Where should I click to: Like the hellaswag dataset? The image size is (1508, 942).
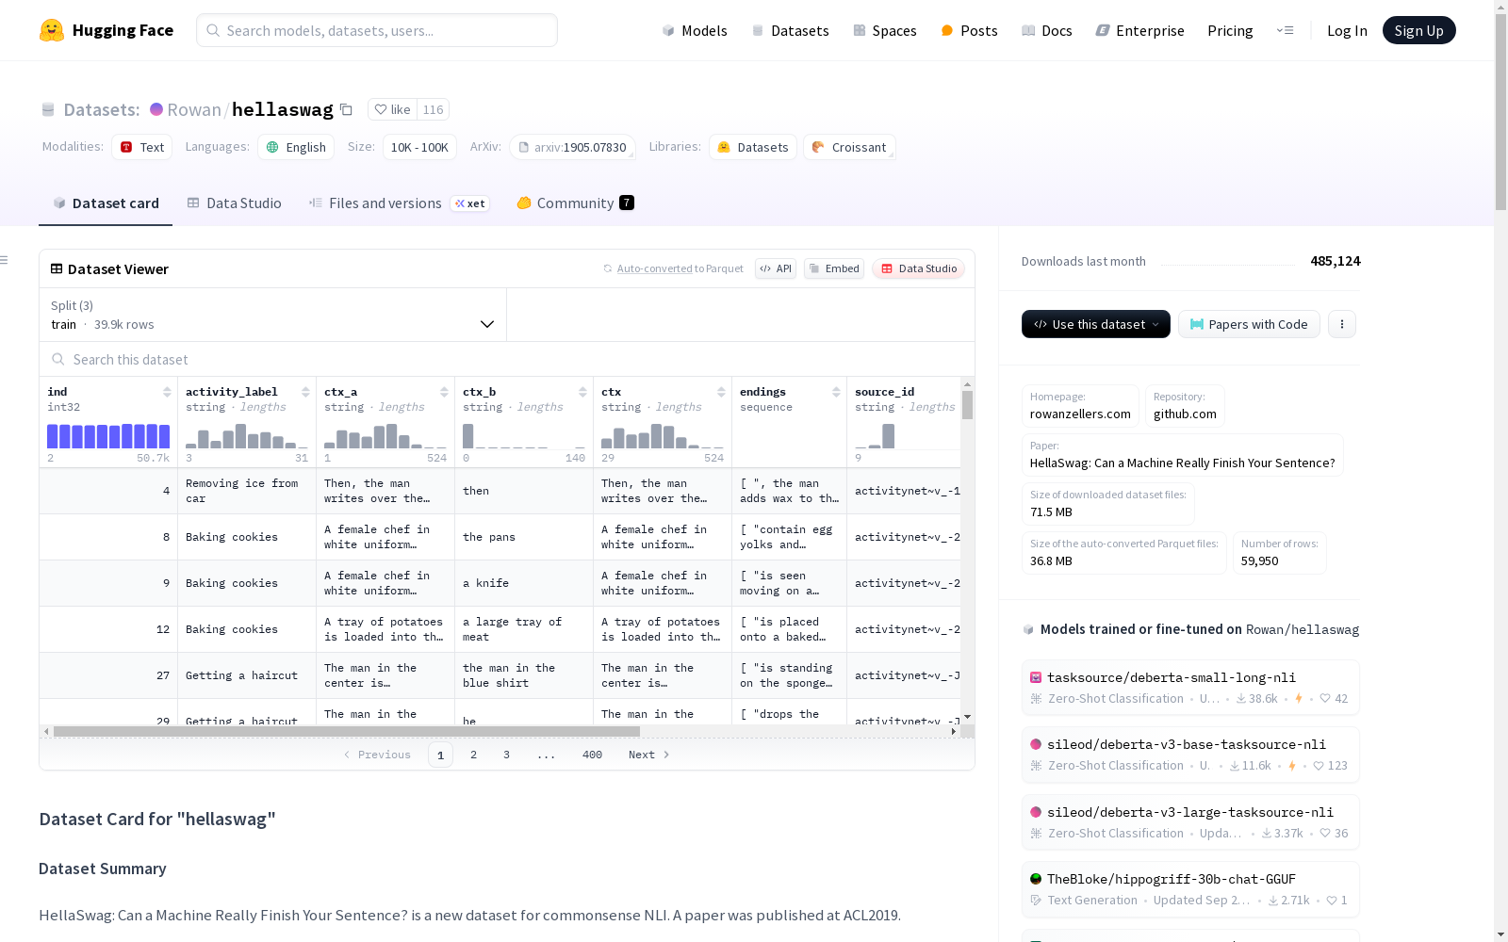[392, 109]
